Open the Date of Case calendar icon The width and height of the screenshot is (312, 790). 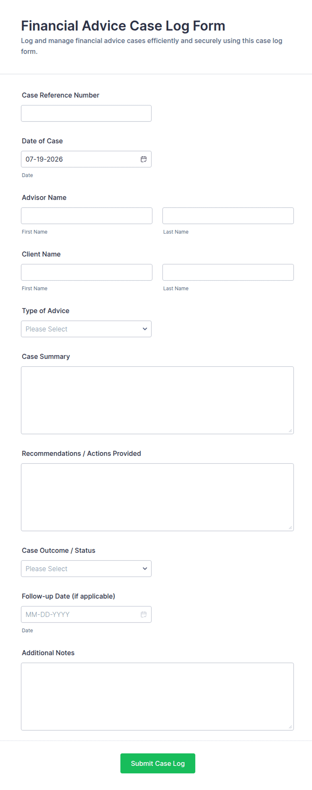click(144, 159)
